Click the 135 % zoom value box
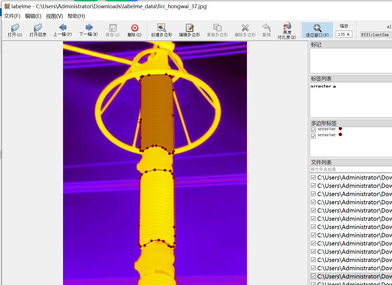392x285 pixels. [344, 34]
